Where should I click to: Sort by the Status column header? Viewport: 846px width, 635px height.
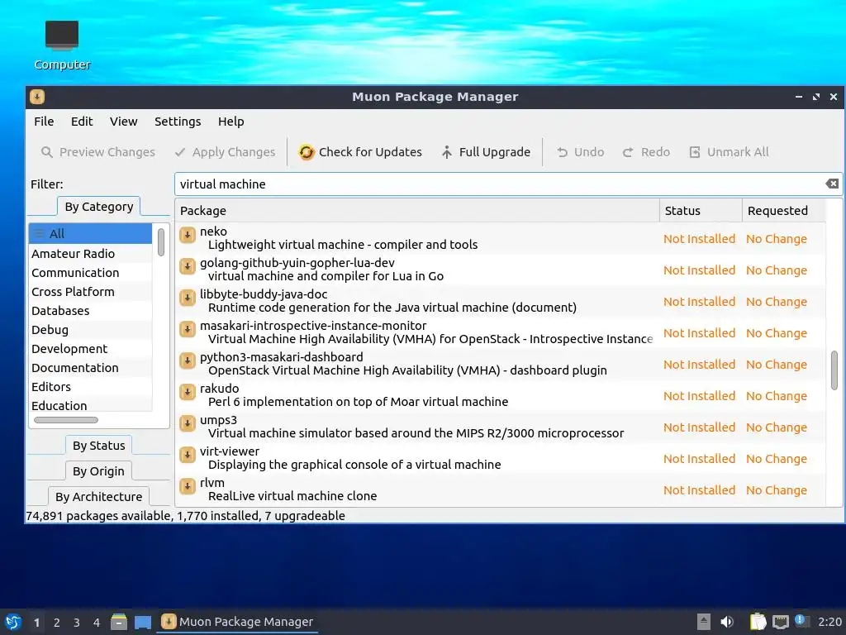[701, 211]
